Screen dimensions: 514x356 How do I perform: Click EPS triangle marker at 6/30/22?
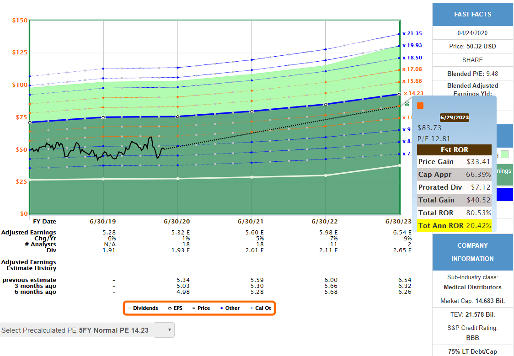coord(326,104)
